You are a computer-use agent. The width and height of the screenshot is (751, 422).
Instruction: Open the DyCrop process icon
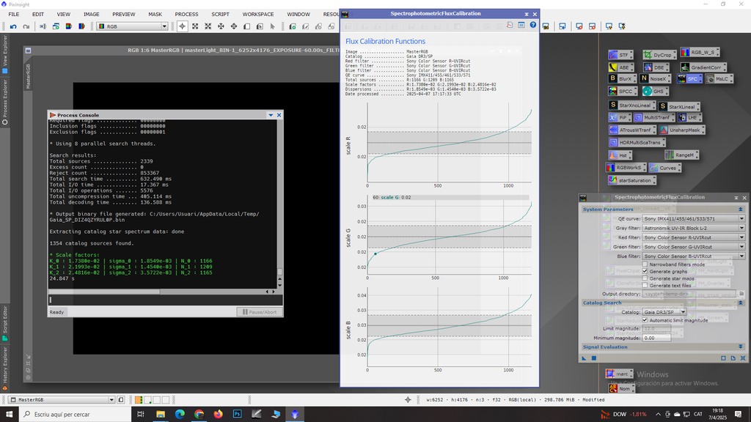pyautogui.click(x=659, y=55)
